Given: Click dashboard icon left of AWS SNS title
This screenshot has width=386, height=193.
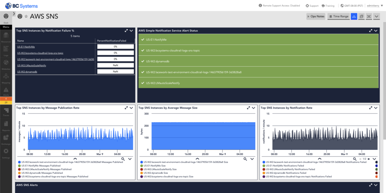Looking at the screenshot, I should point(20,17).
